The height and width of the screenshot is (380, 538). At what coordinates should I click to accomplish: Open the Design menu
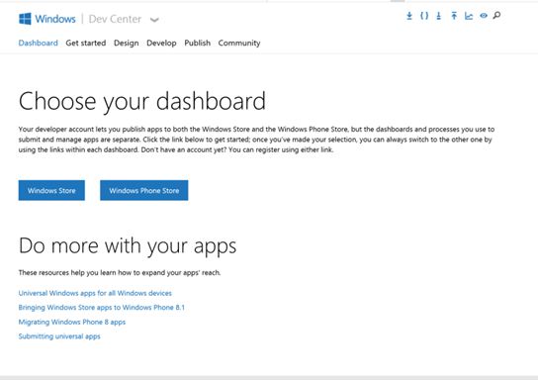[x=127, y=44]
